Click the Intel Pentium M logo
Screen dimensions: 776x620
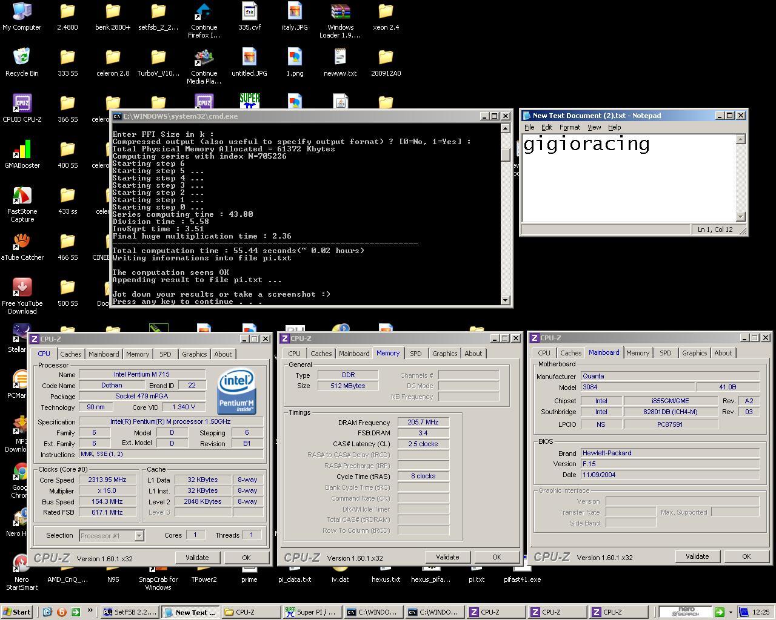236,392
